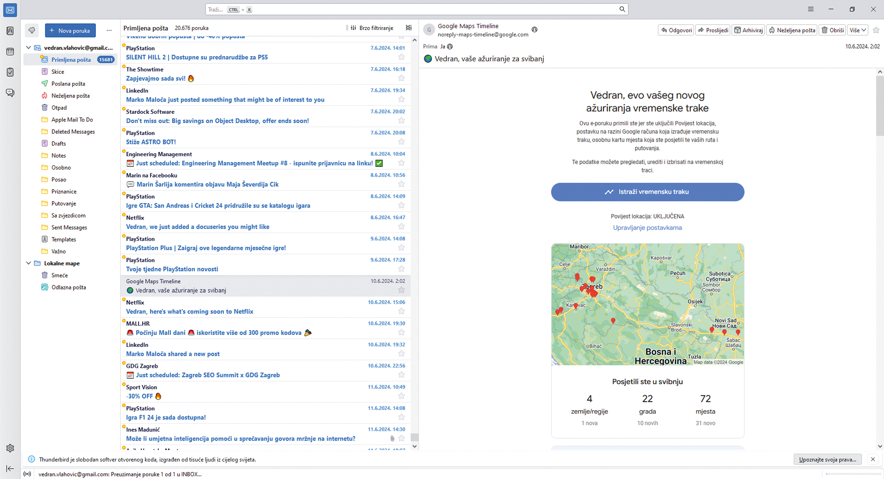Open the Poslana pošta folder
This screenshot has width=884, height=479.
[71, 83]
